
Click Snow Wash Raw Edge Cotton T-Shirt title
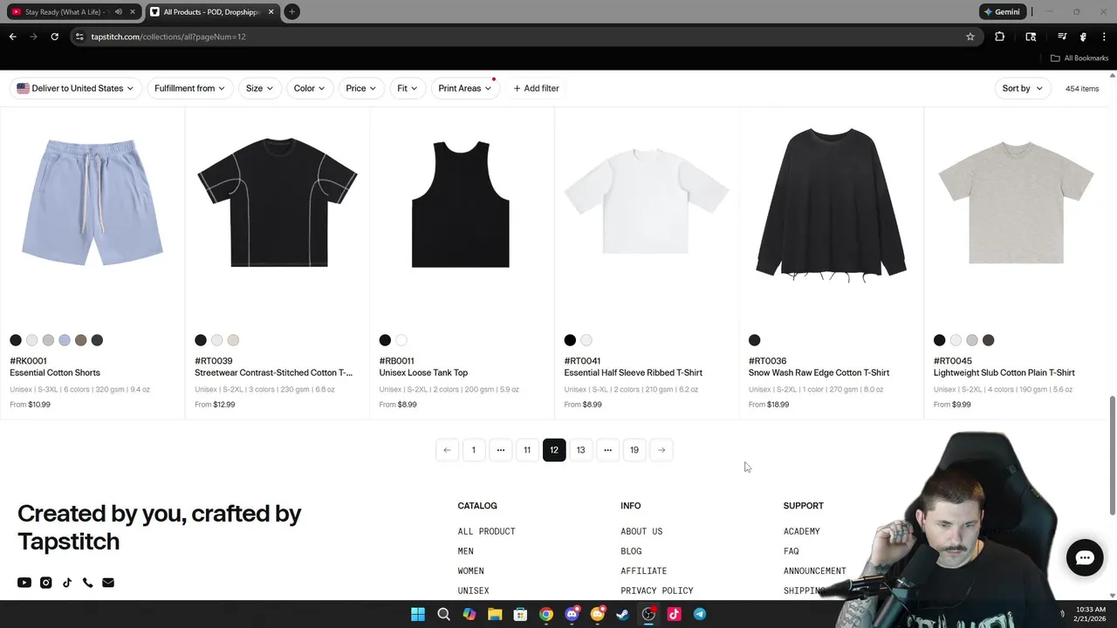click(x=819, y=372)
